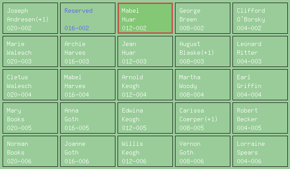Select Joanne Goth plot 016-006
Screen dimensions: 290x169
point(88,151)
